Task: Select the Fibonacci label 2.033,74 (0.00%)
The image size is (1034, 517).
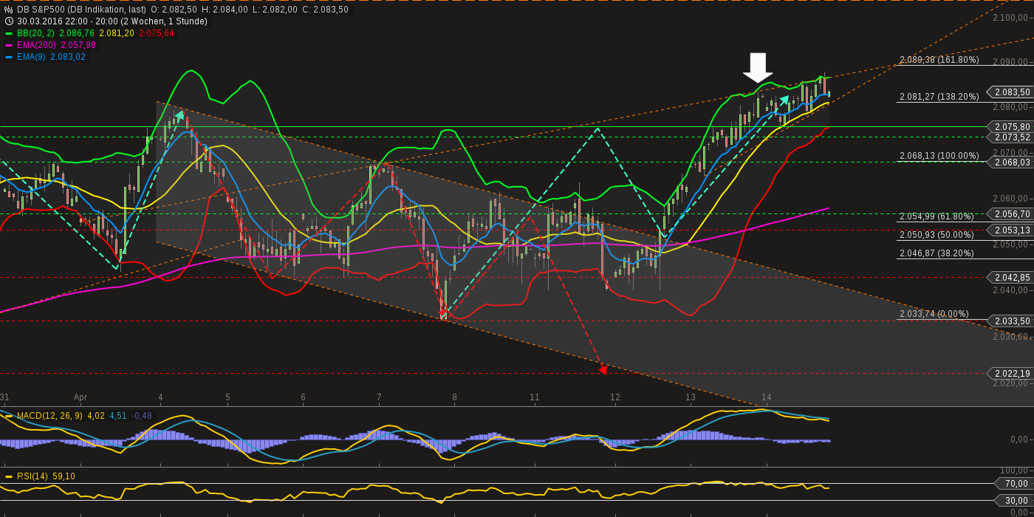Action: (934, 314)
